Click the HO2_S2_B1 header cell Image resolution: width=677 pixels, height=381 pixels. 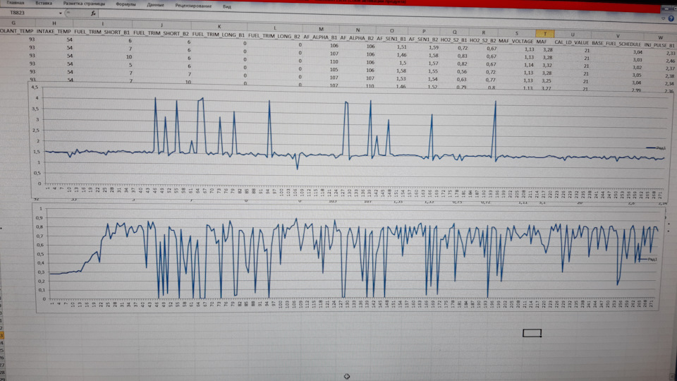[453, 40]
